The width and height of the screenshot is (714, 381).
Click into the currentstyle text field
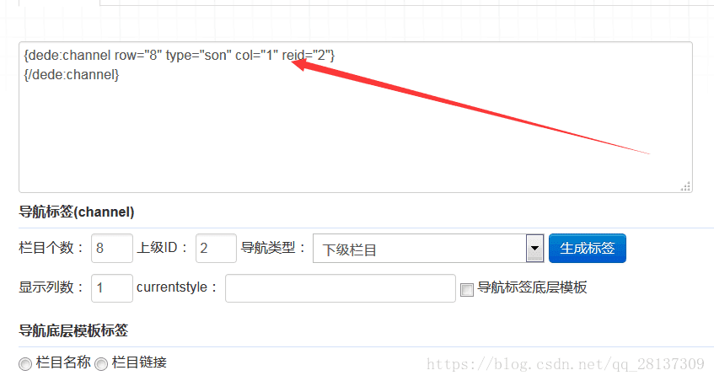coord(341,287)
